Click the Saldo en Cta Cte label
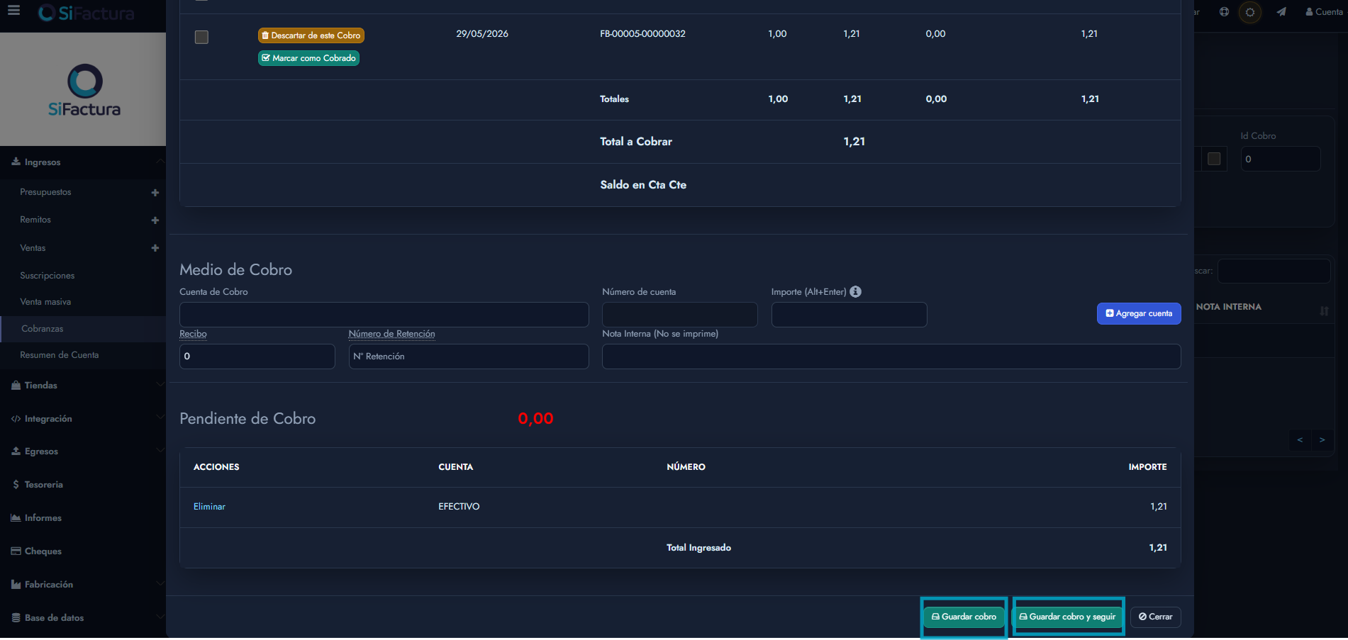Screen dimensions: 1348x640 (x=643, y=185)
